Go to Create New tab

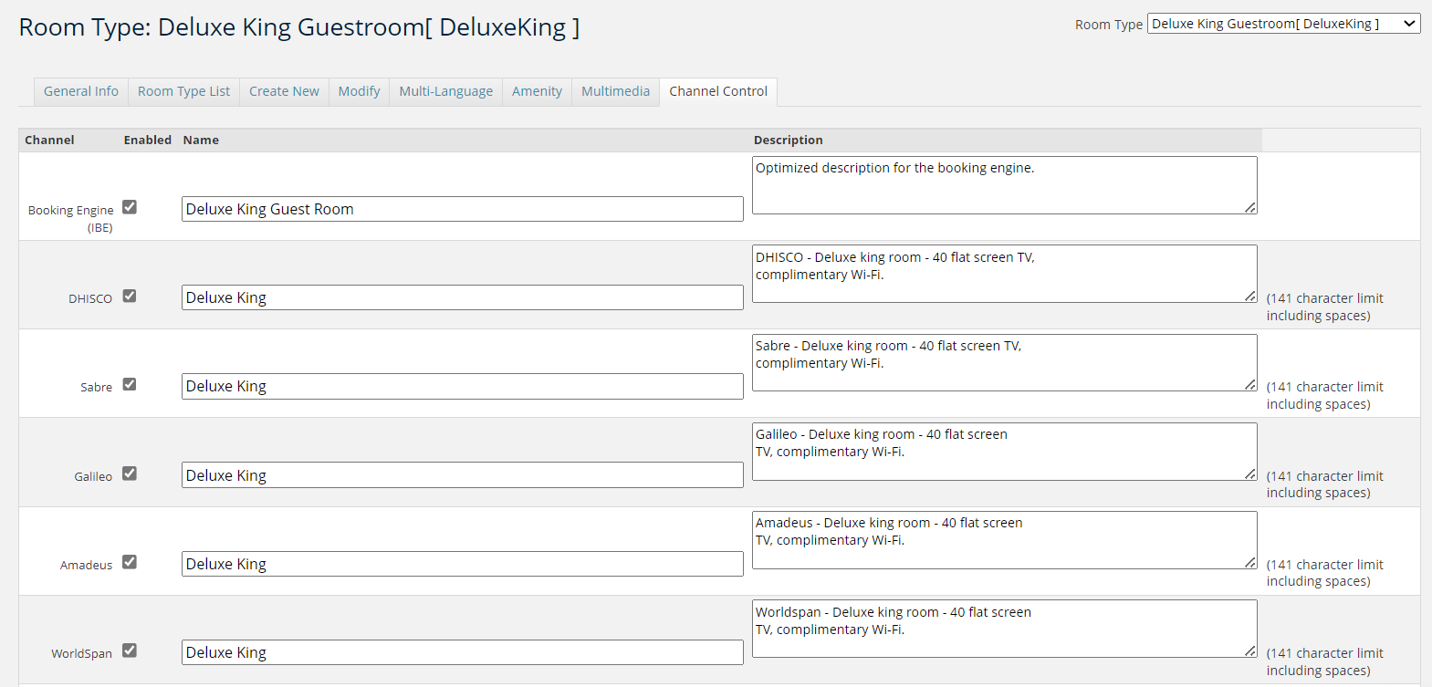284,91
